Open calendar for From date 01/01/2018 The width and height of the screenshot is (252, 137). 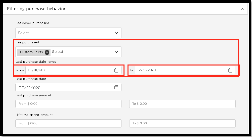116,70
